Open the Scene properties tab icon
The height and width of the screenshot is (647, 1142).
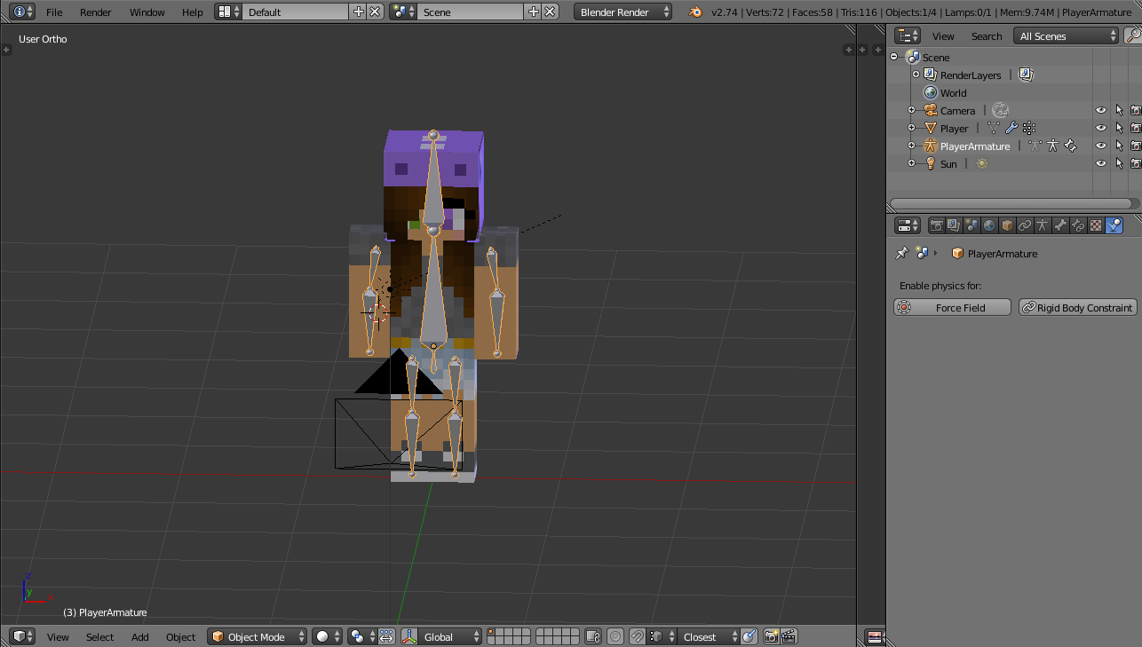[x=971, y=225]
